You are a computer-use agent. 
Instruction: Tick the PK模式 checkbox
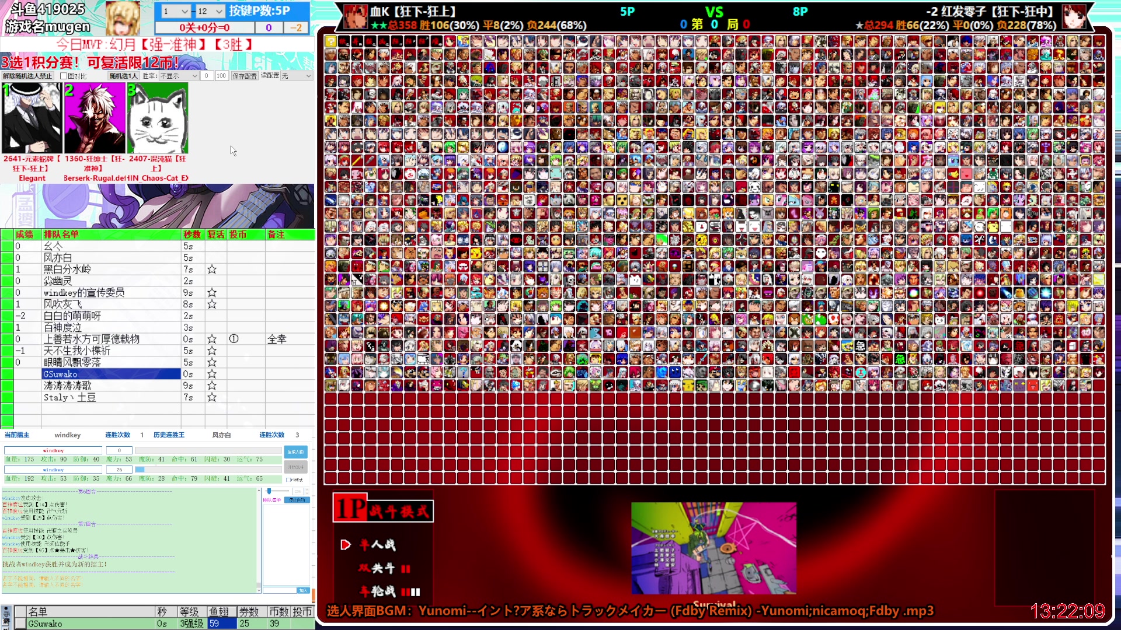tap(288, 480)
